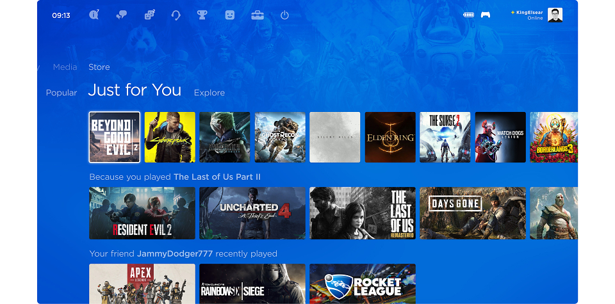Click the Online status text
Screen dimensions: 615x304
pos(536,19)
